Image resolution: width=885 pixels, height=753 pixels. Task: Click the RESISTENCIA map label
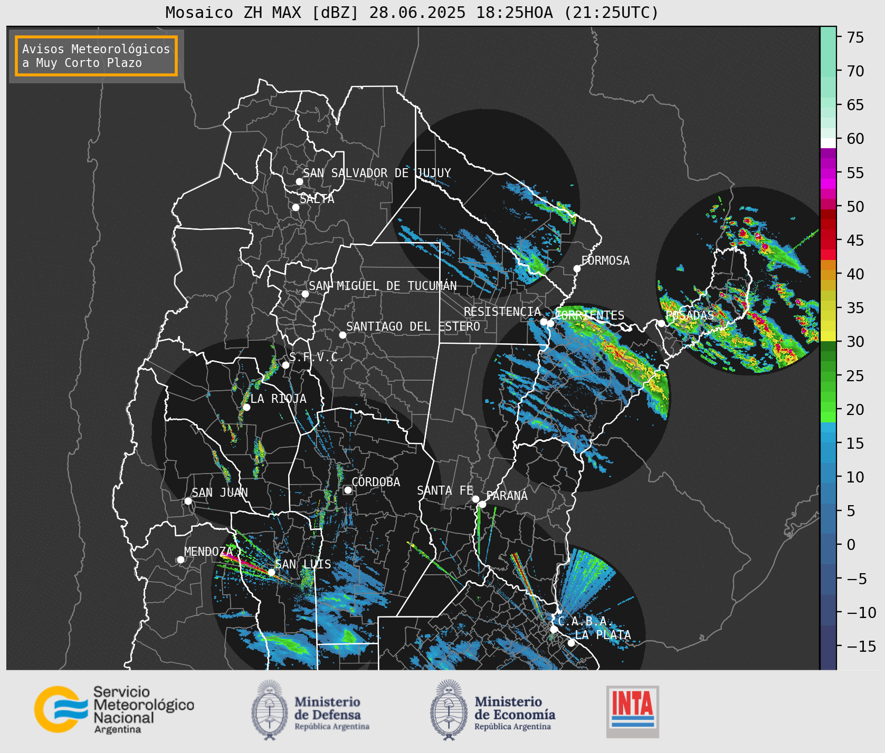click(502, 312)
